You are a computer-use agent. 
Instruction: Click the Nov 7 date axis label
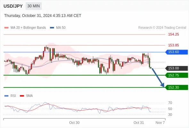coord(160,123)
